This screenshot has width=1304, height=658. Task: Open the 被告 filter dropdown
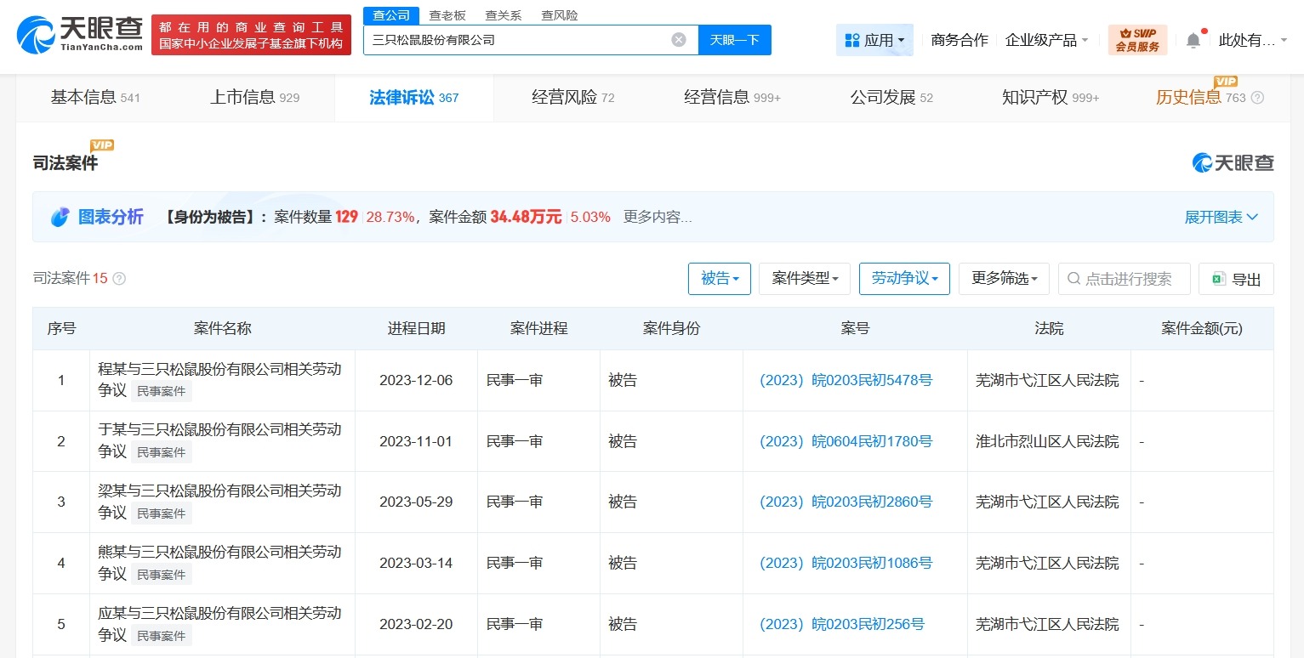[719, 278]
